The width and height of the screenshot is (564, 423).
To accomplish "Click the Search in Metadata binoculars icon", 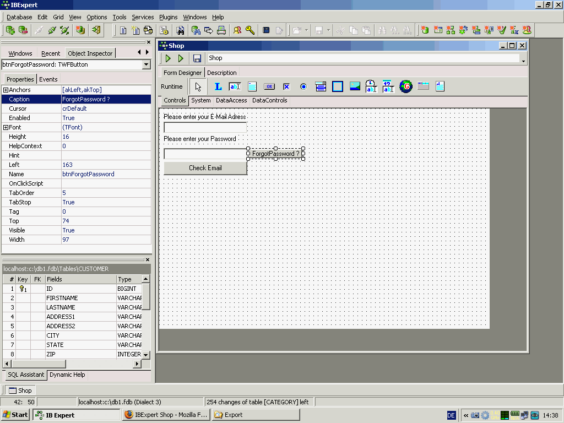I will click(180, 31).
